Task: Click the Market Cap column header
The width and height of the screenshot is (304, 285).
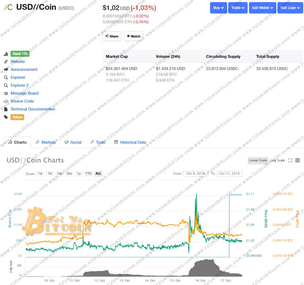Action: click(x=117, y=56)
